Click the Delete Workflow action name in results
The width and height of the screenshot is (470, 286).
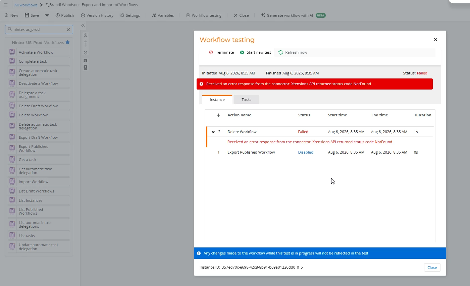(x=242, y=132)
